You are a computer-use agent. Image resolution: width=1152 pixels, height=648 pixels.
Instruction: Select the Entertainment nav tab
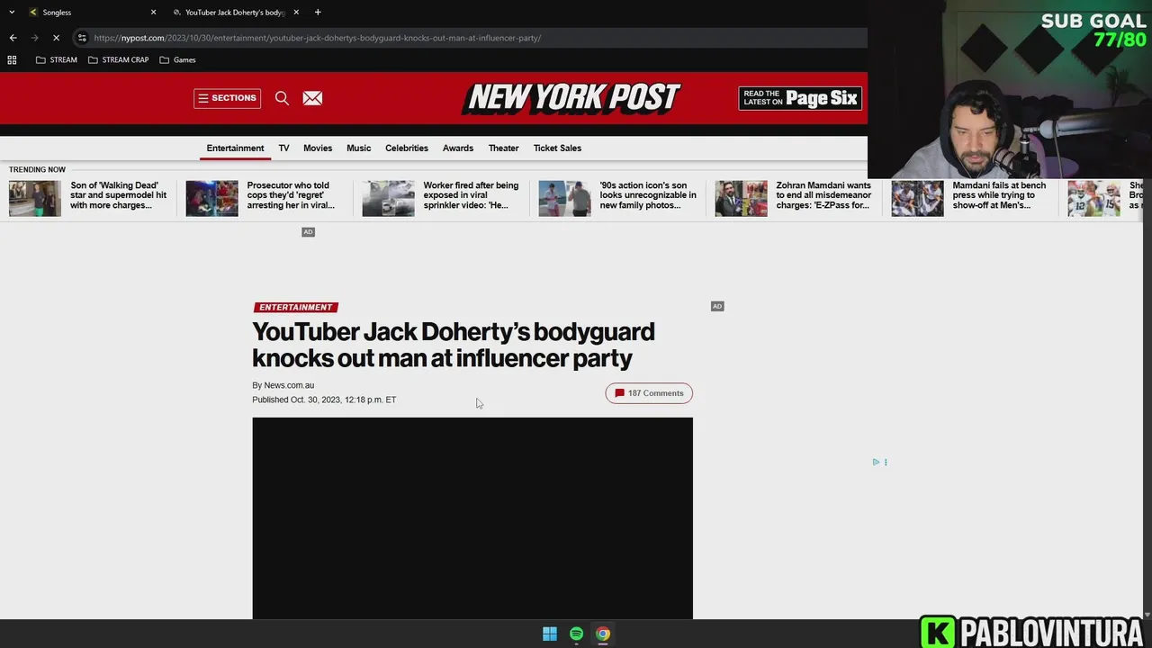click(x=235, y=148)
